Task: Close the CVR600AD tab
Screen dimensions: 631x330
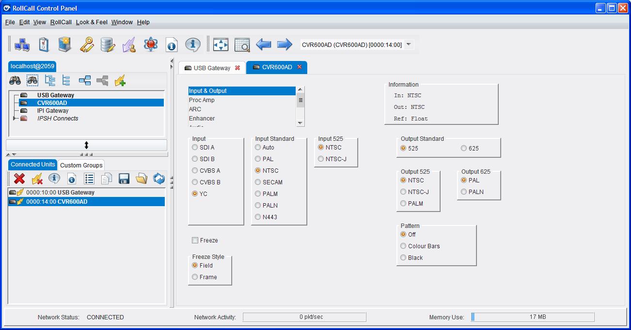Action: pyautogui.click(x=300, y=67)
